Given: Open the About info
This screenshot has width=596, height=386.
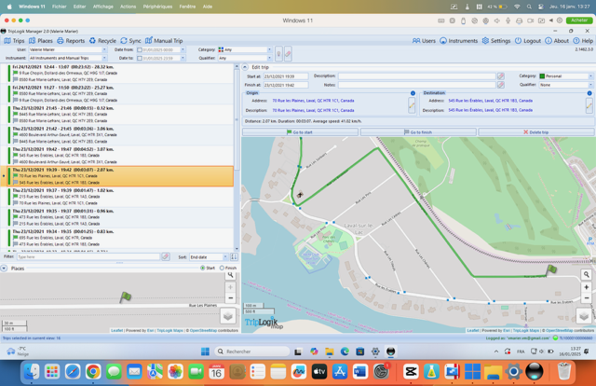Looking at the screenshot, I should pyautogui.click(x=557, y=41).
